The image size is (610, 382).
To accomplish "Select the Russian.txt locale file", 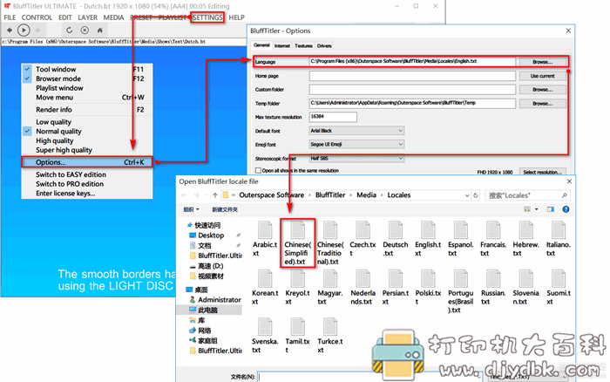I will click(493, 288).
